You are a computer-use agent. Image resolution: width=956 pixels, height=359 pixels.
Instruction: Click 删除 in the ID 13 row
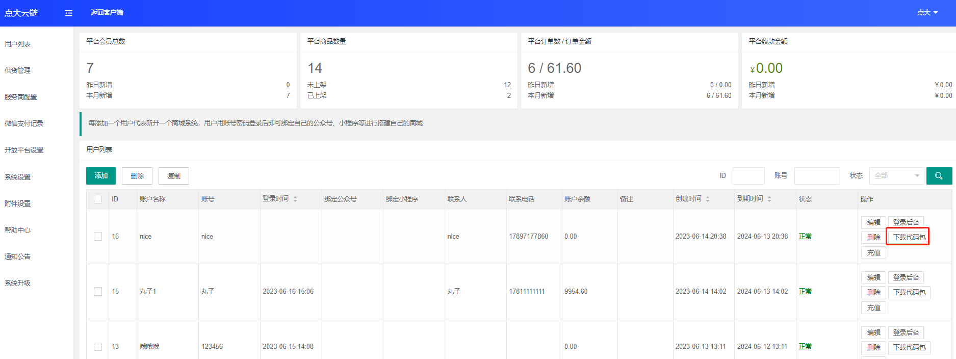(x=873, y=347)
